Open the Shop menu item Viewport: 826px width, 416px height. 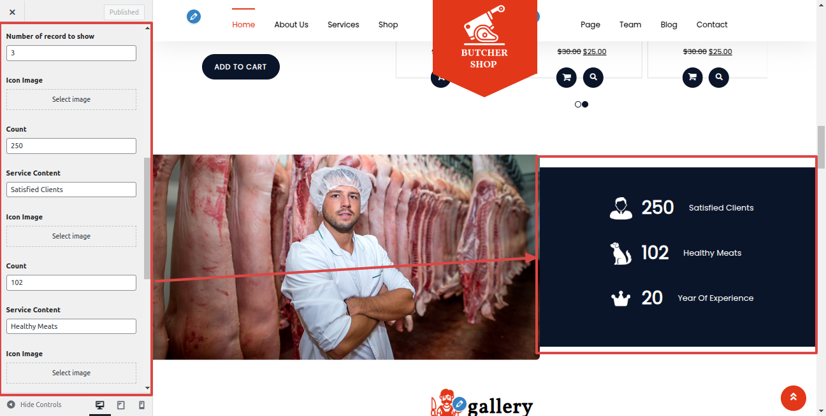coord(388,25)
